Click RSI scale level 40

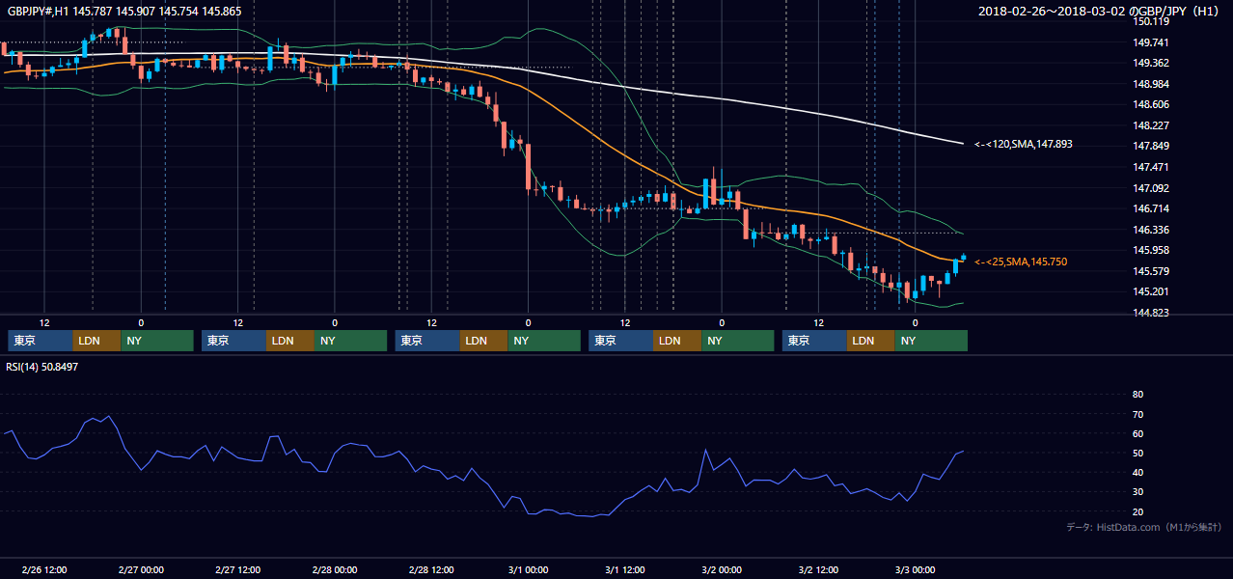(x=1137, y=472)
